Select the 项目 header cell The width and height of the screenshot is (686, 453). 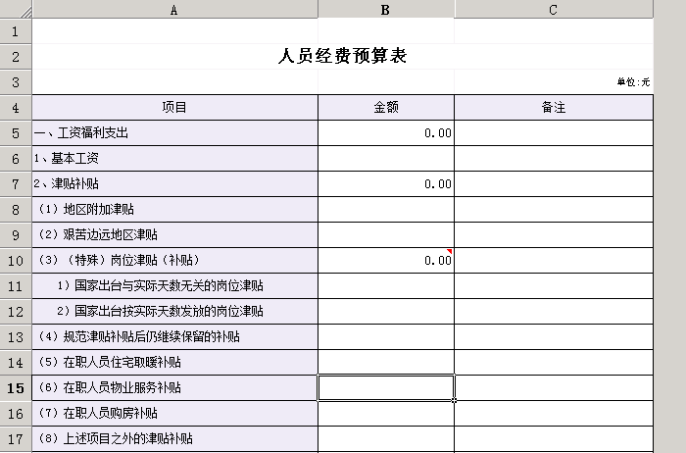pyautogui.click(x=174, y=107)
